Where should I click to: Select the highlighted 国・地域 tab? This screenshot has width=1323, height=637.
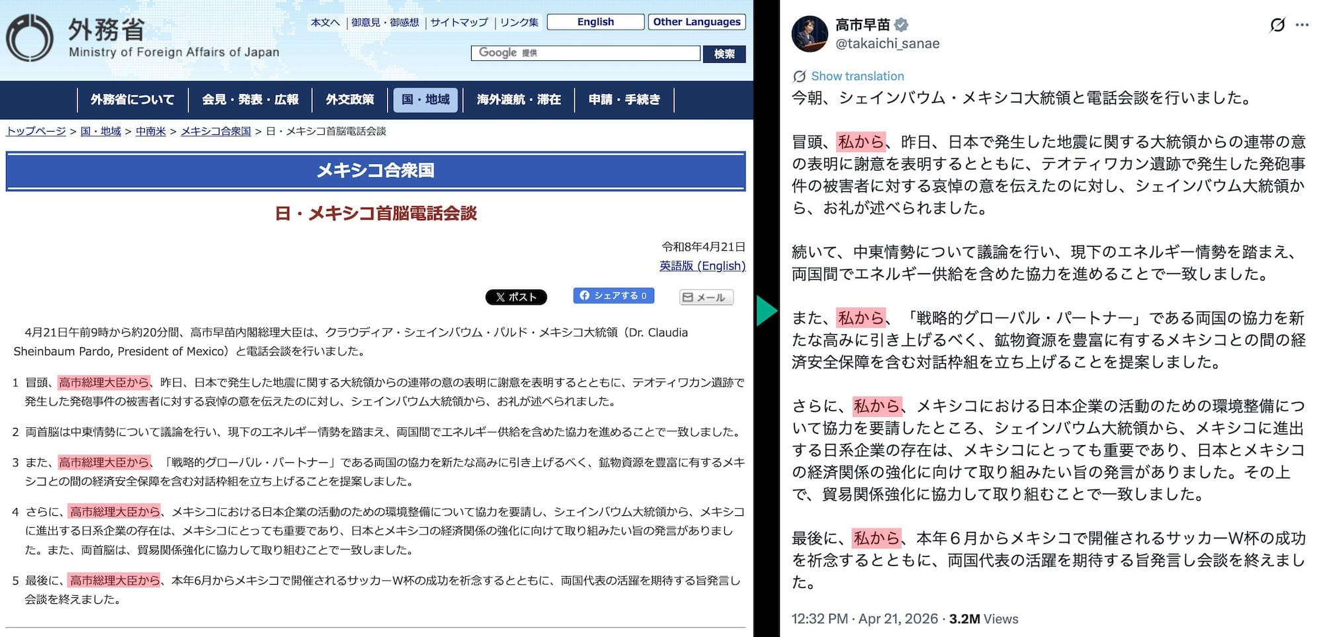point(425,100)
